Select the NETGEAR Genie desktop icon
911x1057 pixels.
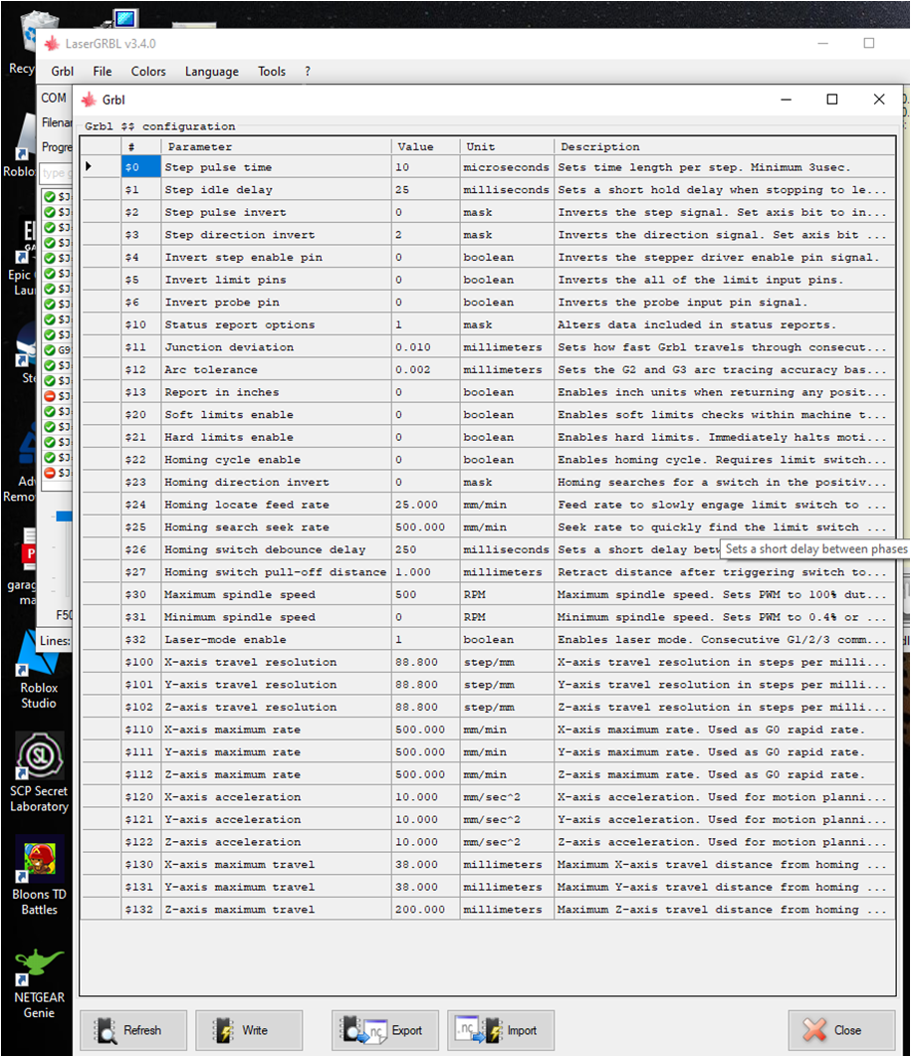tap(39, 982)
